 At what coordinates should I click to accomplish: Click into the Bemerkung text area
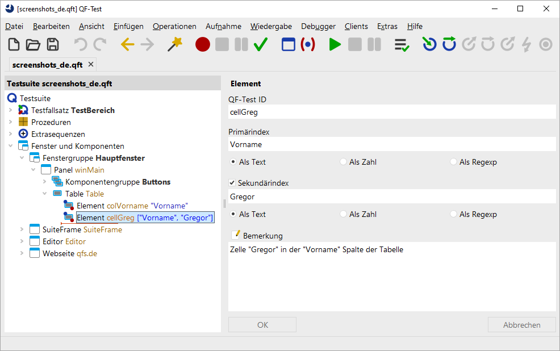pyautogui.click(x=392, y=277)
